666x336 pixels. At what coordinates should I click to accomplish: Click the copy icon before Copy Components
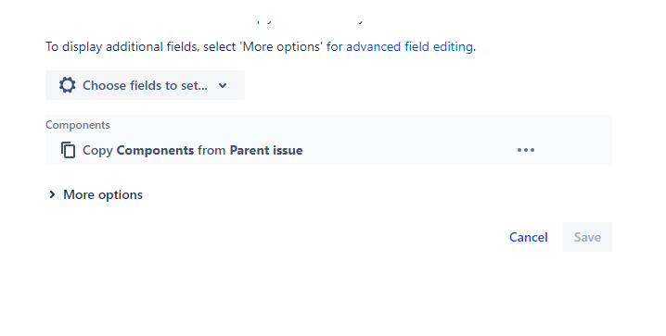pyautogui.click(x=68, y=150)
